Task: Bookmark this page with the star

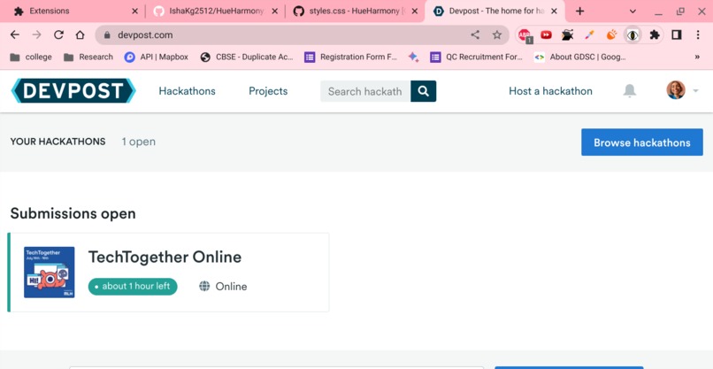Action: (x=497, y=35)
